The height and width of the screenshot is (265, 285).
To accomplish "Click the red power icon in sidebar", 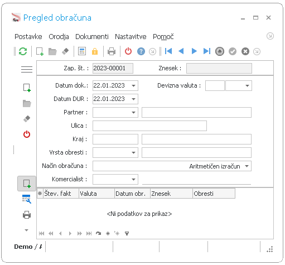I will coord(27,134).
